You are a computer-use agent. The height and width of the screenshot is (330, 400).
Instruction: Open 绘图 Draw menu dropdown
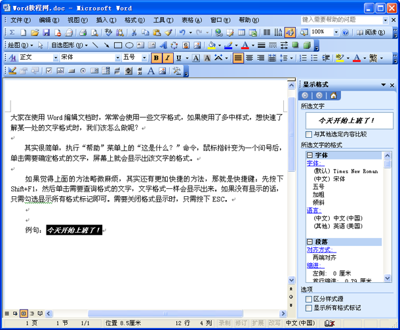click(20, 45)
